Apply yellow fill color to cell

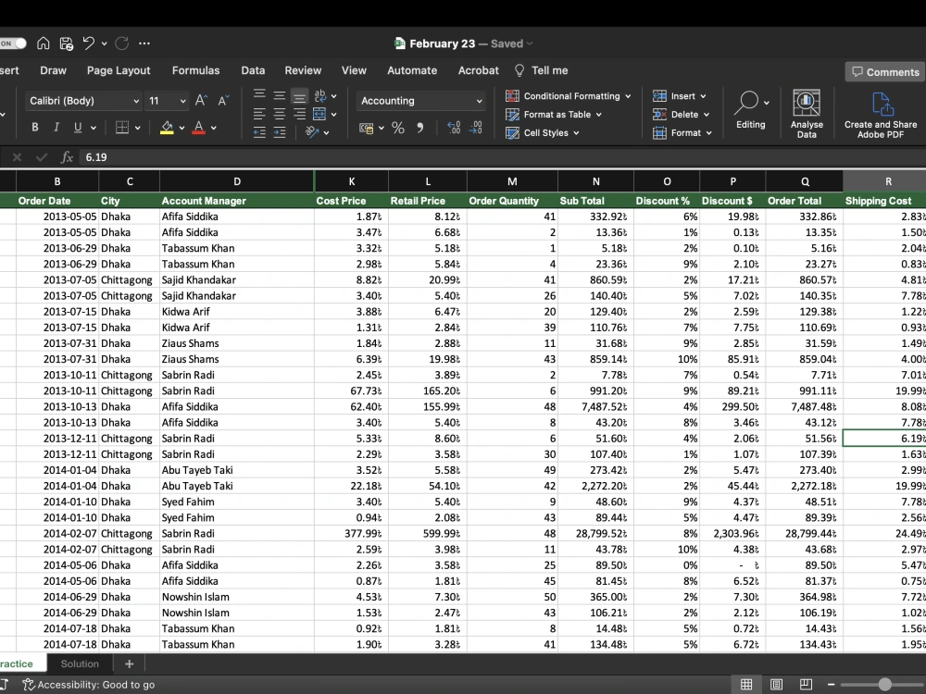167,128
